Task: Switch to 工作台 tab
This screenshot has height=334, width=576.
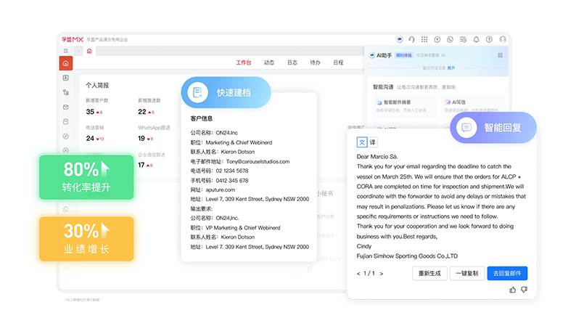Action: click(244, 62)
